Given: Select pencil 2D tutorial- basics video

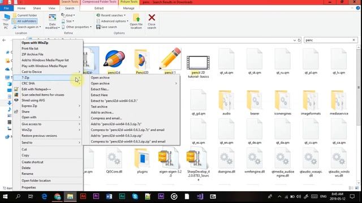Looking at the screenshot, I should coord(198,63).
